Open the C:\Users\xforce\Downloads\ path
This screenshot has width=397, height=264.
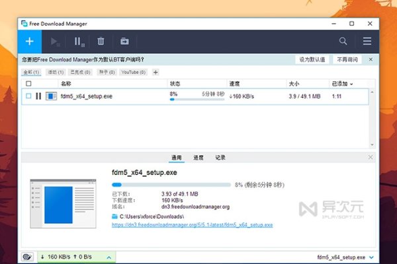pyautogui.click(x=152, y=216)
